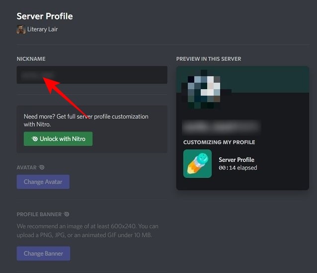
Task: Click the banner size recommendation text
Action: (x=87, y=231)
